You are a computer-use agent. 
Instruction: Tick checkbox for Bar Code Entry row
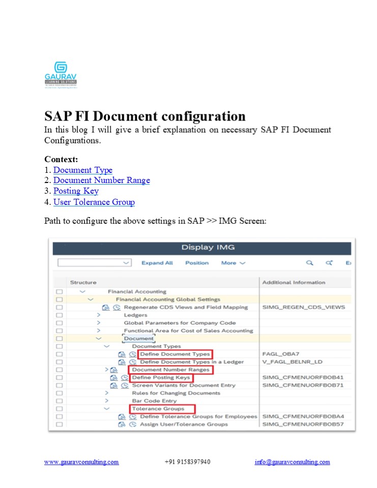tap(60, 401)
